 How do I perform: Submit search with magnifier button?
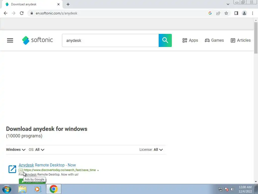pyautogui.click(x=165, y=40)
